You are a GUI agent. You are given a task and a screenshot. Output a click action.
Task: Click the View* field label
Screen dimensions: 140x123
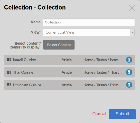click(x=36, y=32)
